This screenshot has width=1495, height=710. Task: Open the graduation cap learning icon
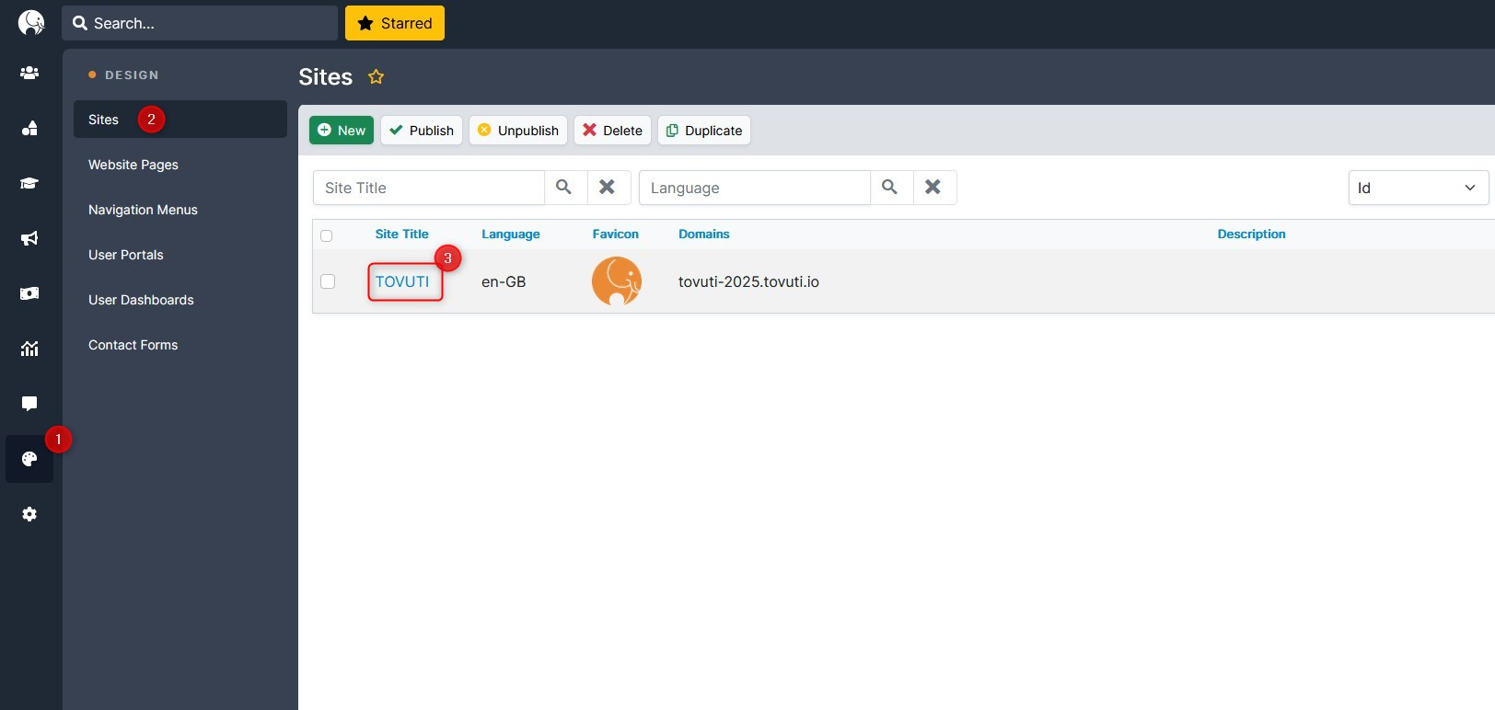[x=29, y=183]
